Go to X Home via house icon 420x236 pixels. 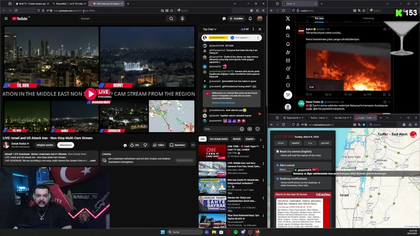tap(288, 28)
